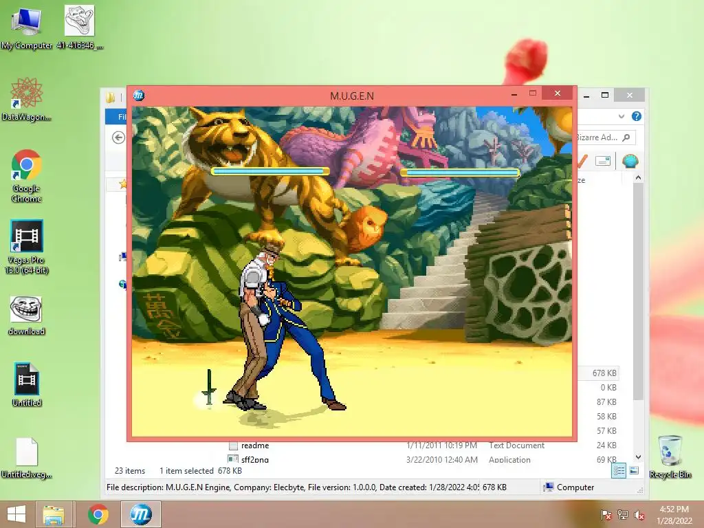704x528 pixels.
Task: Click the favorites star in Explorer navigation pane
Action: click(122, 184)
